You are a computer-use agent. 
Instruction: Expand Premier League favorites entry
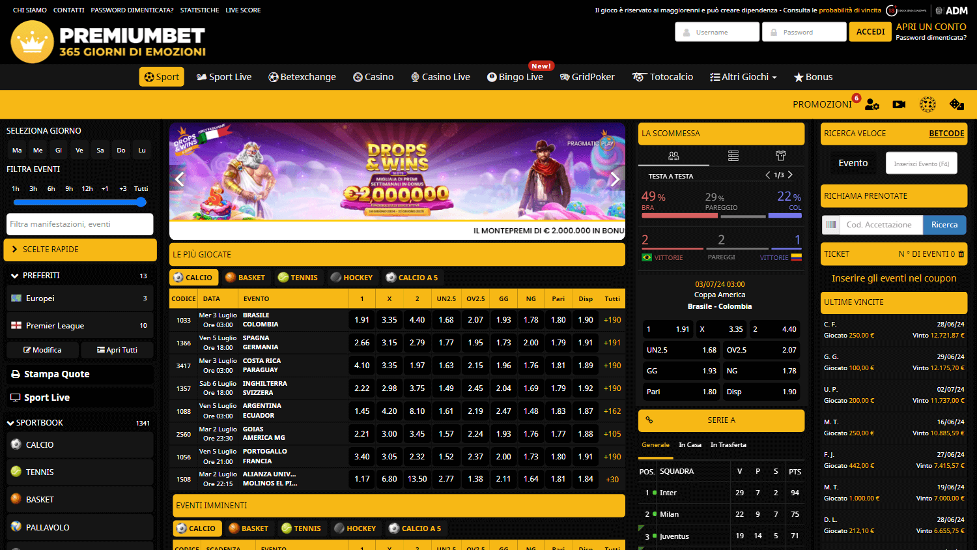(80, 326)
